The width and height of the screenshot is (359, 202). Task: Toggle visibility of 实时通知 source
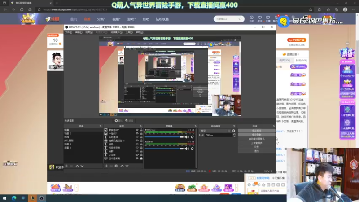(137, 137)
